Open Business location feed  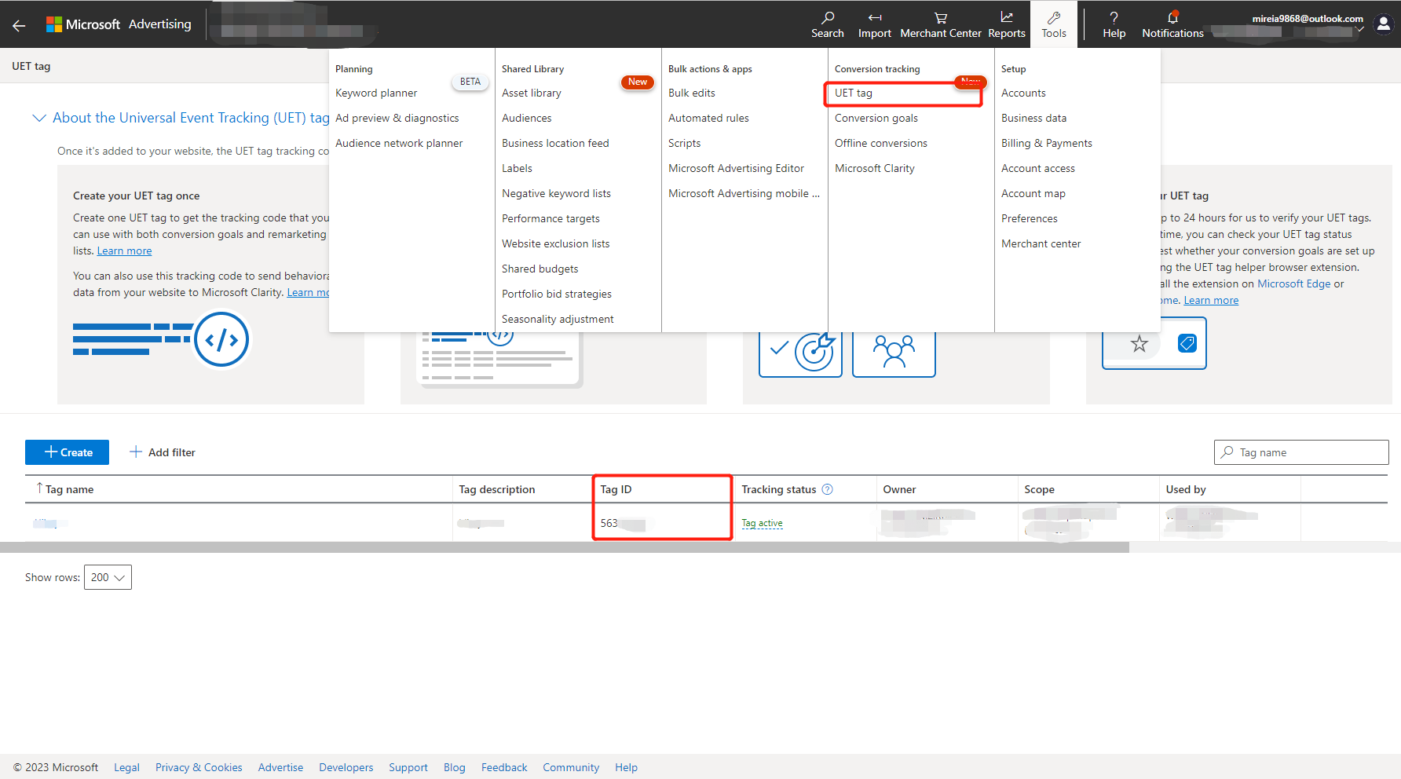coord(555,143)
